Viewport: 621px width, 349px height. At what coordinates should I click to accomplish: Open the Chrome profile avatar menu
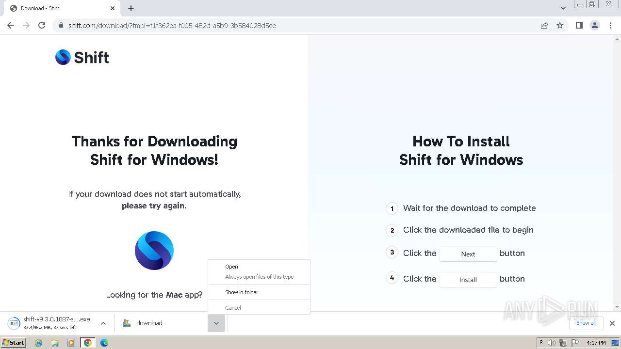(x=595, y=25)
